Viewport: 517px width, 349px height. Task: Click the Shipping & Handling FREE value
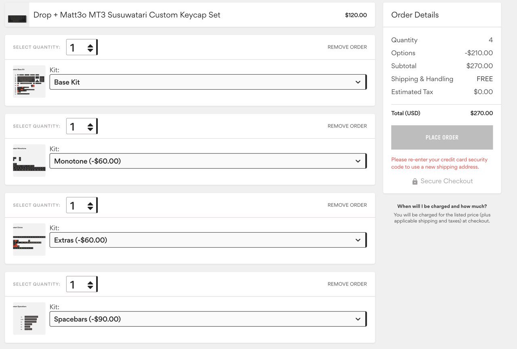point(485,79)
